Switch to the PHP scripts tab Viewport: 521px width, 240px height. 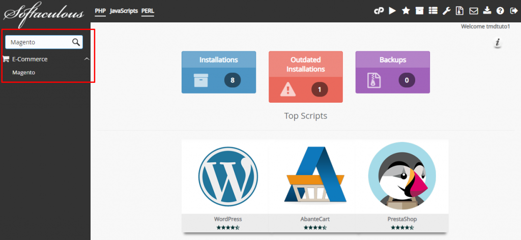point(100,11)
